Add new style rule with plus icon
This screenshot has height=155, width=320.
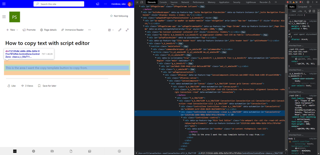point(305,11)
